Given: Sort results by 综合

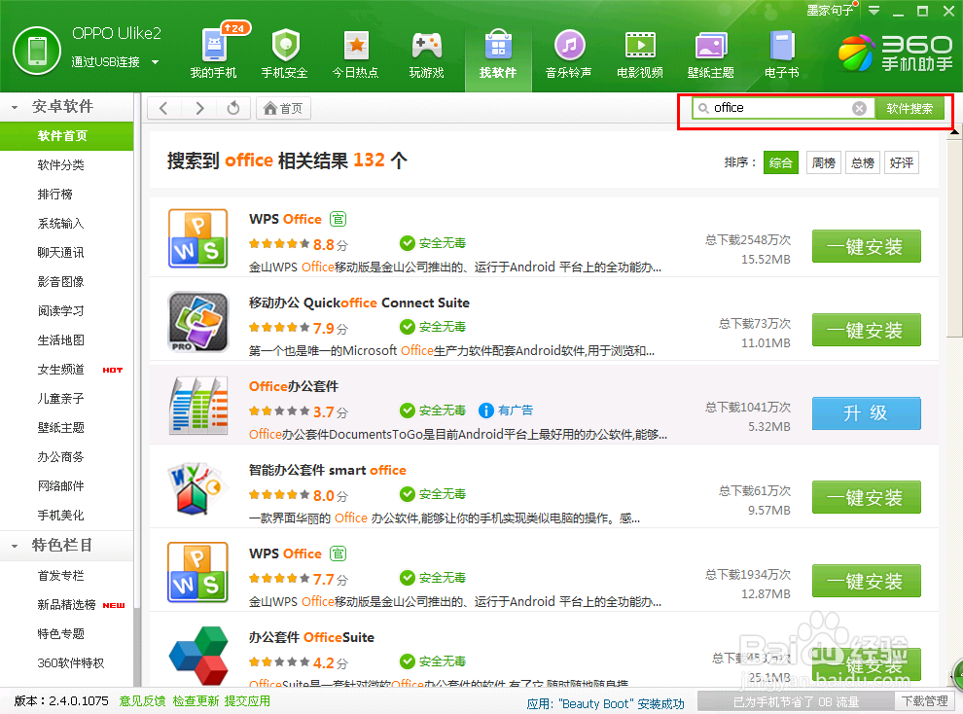Looking at the screenshot, I should tap(780, 162).
